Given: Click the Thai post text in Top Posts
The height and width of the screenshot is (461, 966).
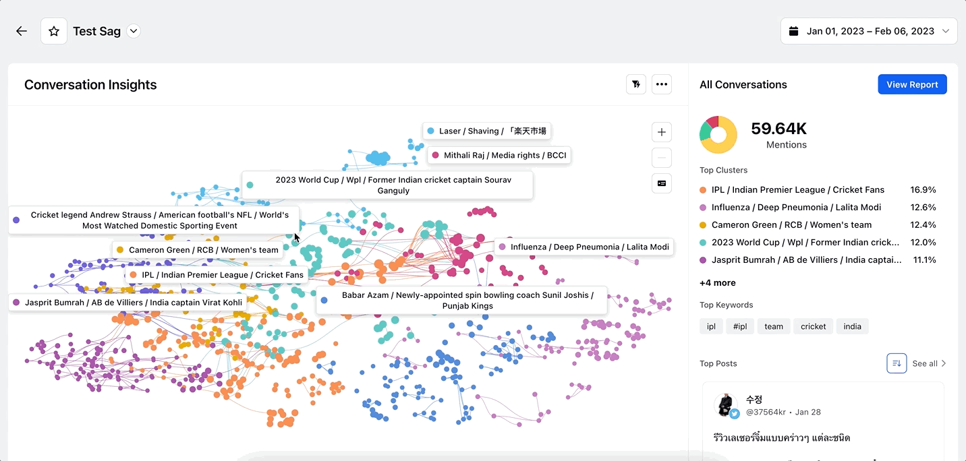Looking at the screenshot, I should click(x=781, y=438).
